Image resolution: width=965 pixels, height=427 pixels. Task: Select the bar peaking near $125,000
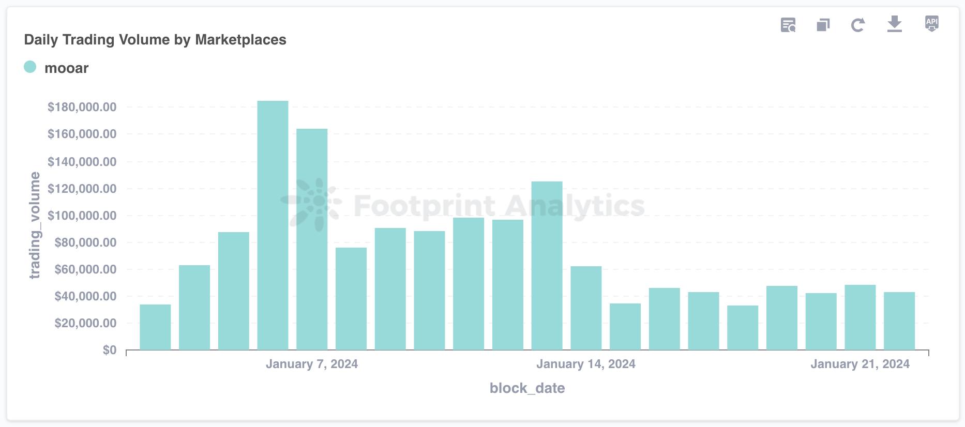tap(547, 265)
